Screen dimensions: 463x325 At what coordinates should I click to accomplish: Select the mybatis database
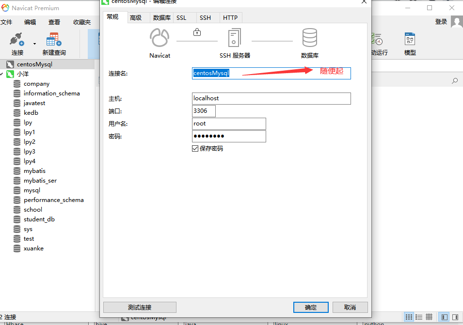pos(34,171)
